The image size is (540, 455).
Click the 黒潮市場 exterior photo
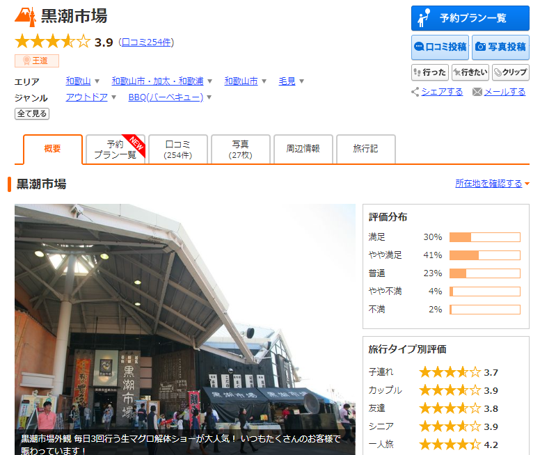(184, 327)
